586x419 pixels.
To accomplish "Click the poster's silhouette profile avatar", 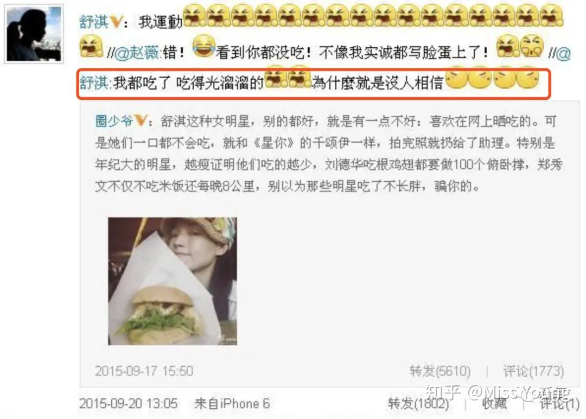I will pyautogui.click(x=34, y=34).
